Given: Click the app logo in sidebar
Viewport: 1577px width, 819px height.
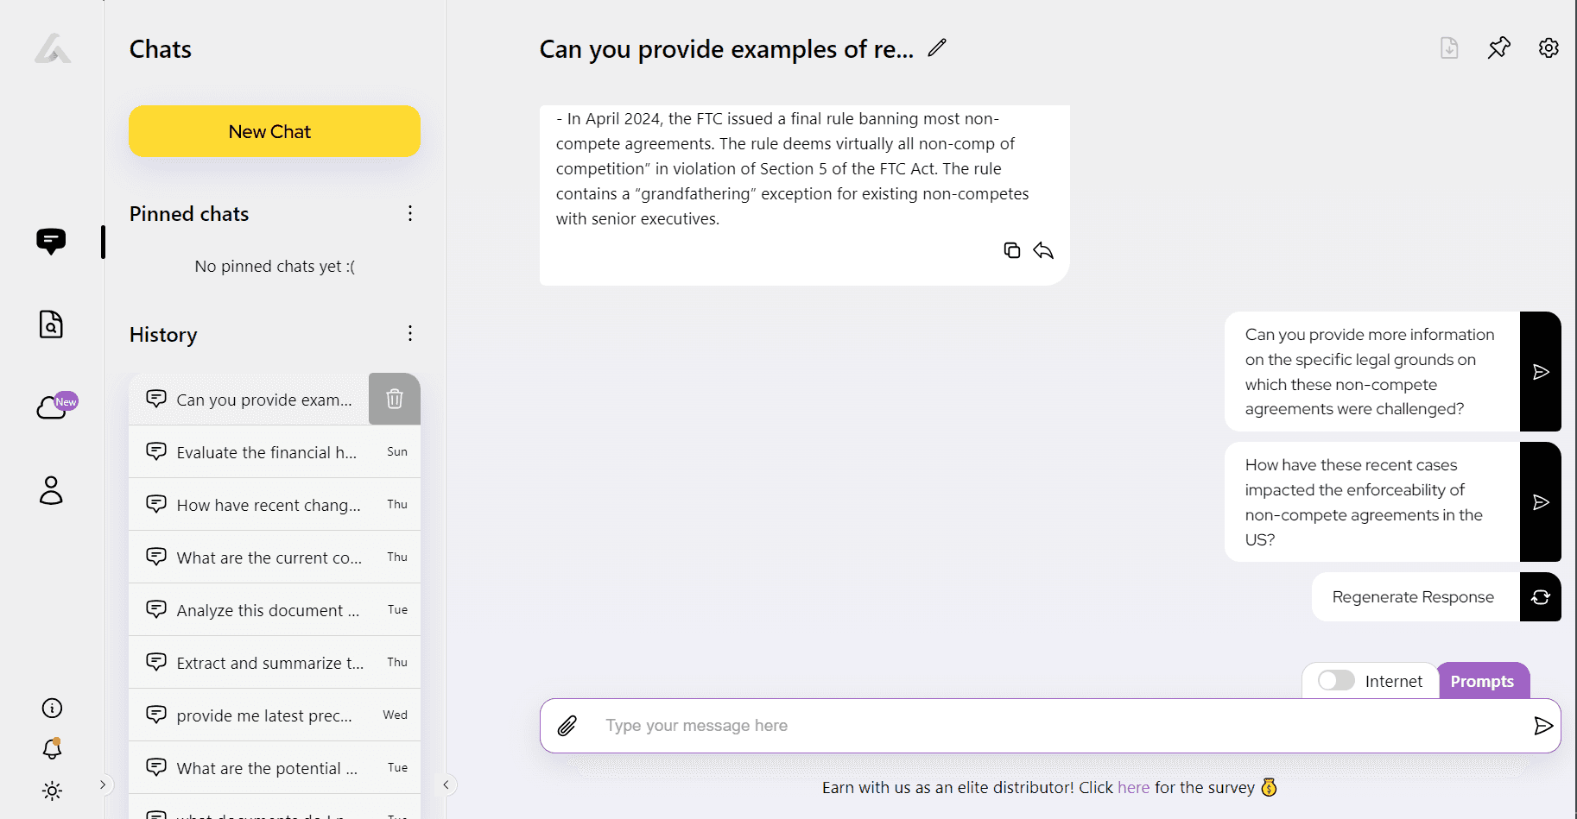Looking at the screenshot, I should click(53, 48).
